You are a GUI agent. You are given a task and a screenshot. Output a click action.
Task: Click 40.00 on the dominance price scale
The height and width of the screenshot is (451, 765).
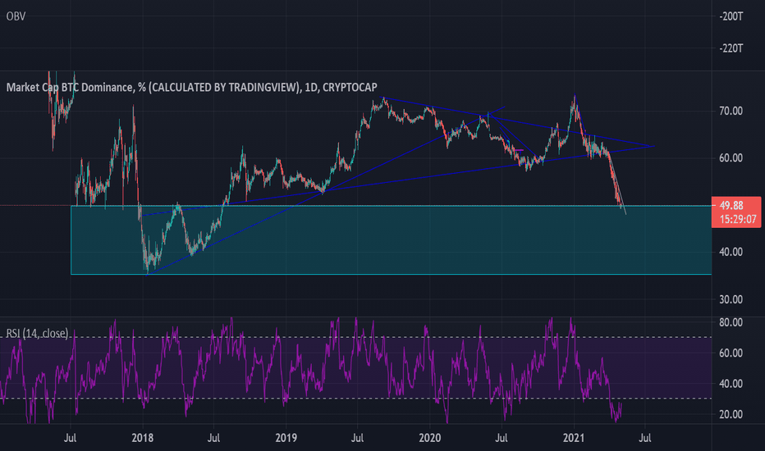[731, 252]
